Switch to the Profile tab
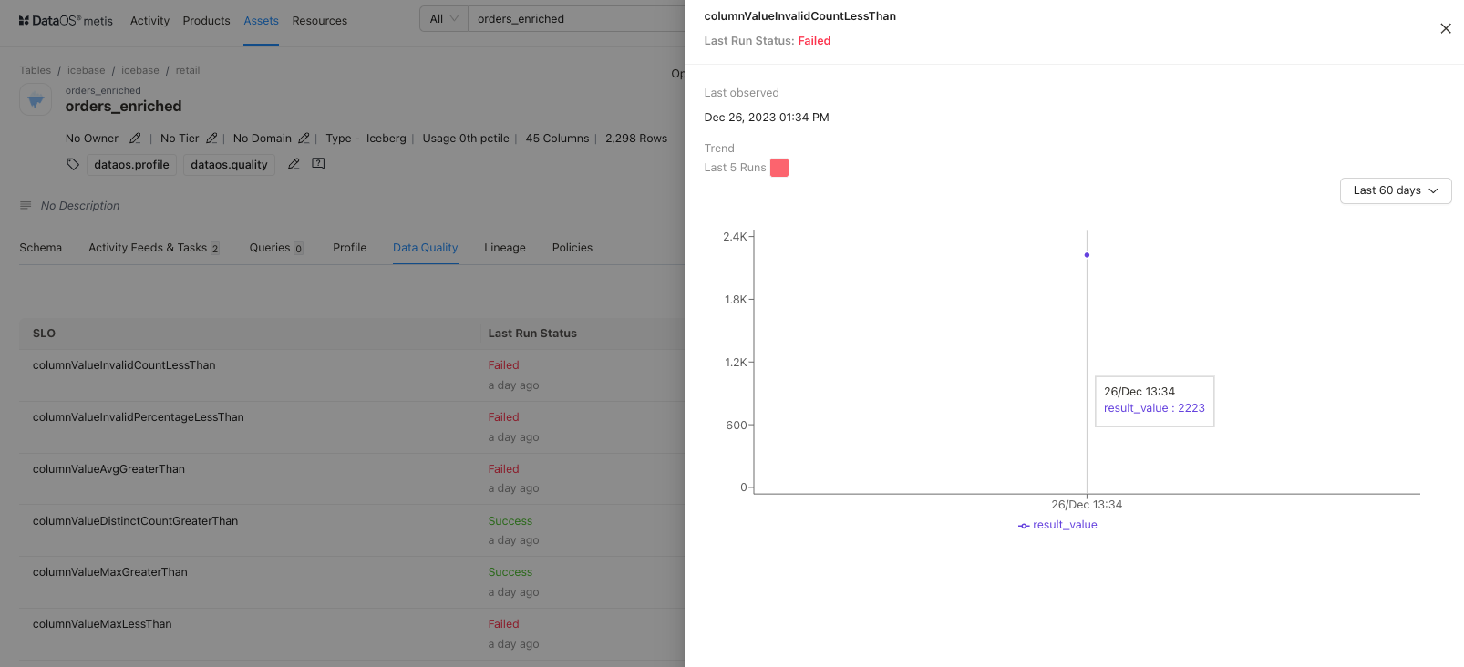This screenshot has height=667, width=1464. point(349,248)
